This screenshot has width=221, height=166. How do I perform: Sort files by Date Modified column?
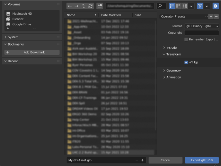(x=111, y=15)
